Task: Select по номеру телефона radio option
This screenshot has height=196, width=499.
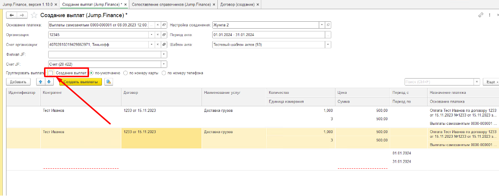Action: coord(164,73)
